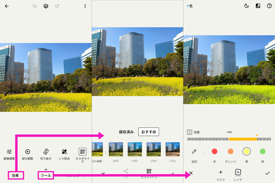Collapse the looks panel down chevron

click(103, 173)
